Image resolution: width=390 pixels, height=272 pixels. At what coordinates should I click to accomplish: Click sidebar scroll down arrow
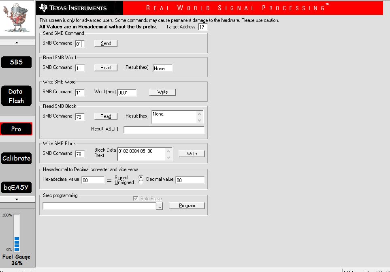click(17, 199)
